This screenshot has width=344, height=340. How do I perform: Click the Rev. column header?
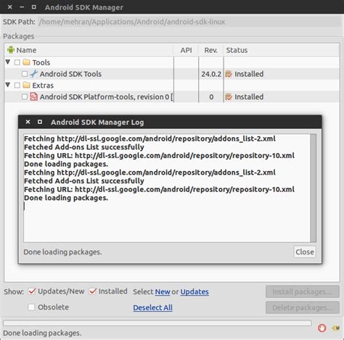[210, 50]
